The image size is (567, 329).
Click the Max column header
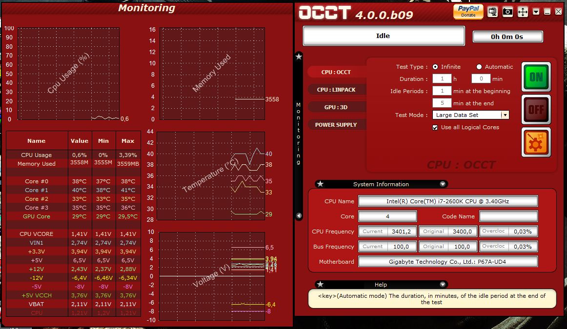128,141
